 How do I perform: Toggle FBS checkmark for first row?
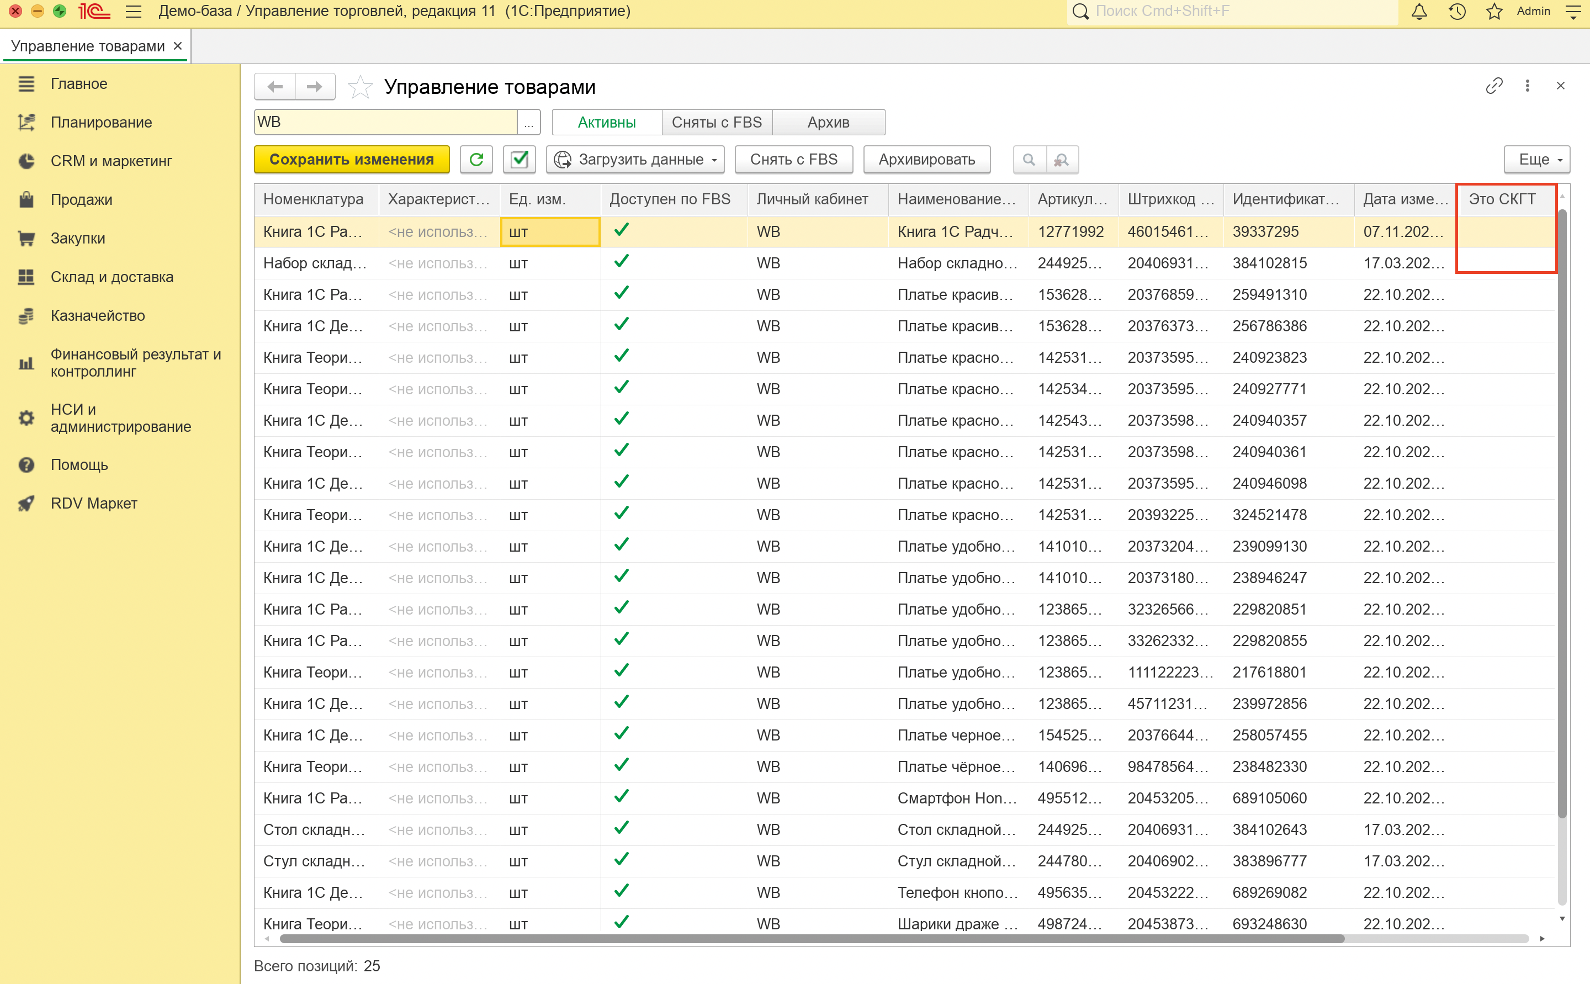(621, 230)
